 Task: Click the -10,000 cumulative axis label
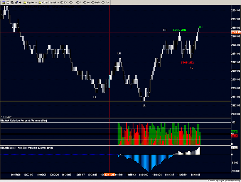(x=236, y=171)
